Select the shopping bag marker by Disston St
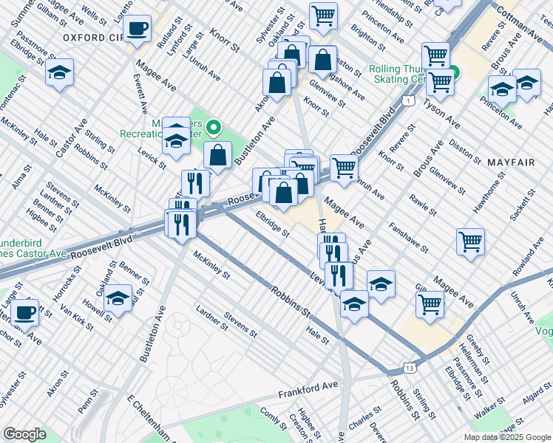 [322, 60]
